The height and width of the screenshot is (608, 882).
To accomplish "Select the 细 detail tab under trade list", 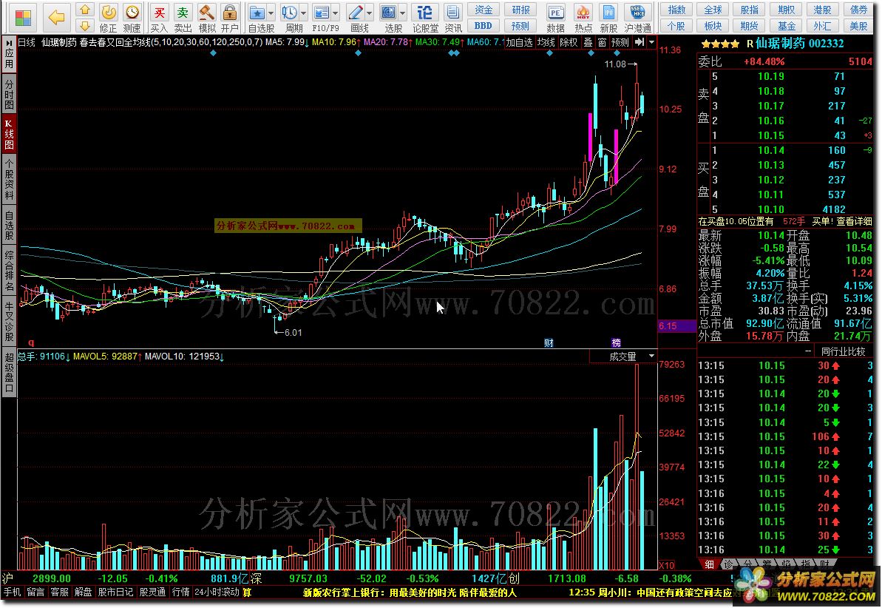I will pos(709,564).
